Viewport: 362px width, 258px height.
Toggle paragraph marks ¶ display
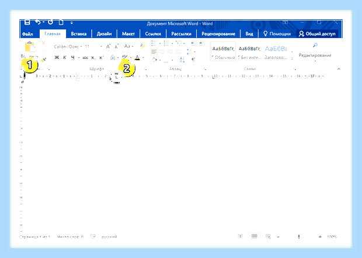tap(193, 60)
